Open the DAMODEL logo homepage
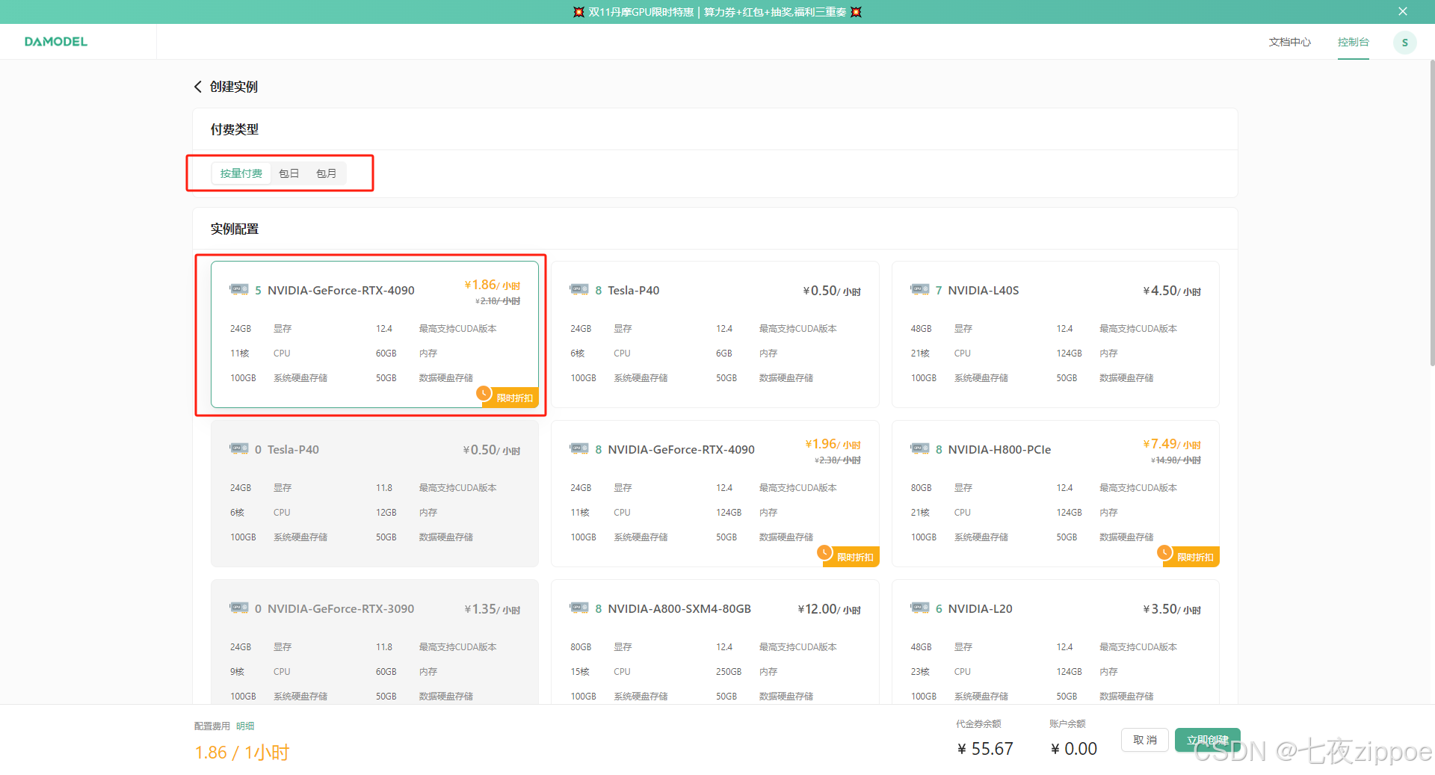 (x=56, y=42)
